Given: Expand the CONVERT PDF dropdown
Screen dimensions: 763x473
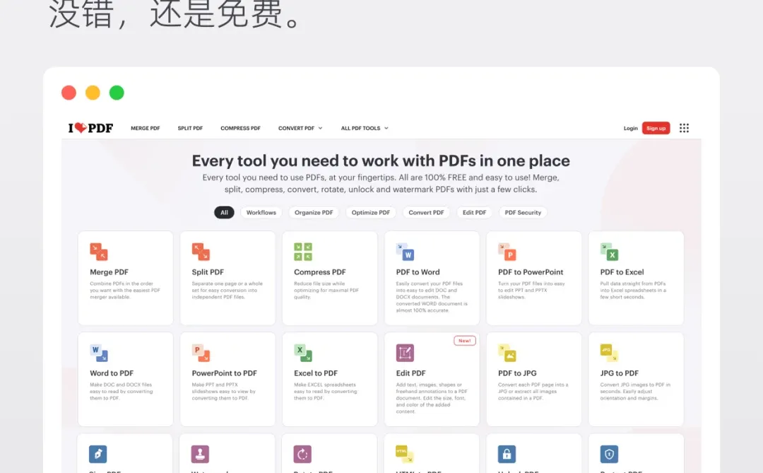Looking at the screenshot, I should 300,128.
